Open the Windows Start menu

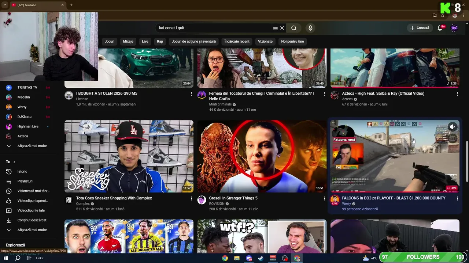(x=6, y=258)
